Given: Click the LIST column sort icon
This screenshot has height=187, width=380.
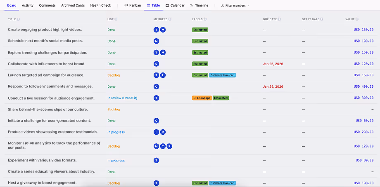Looking at the screenshot, I should pyautogui.click(x=116, y=19).
